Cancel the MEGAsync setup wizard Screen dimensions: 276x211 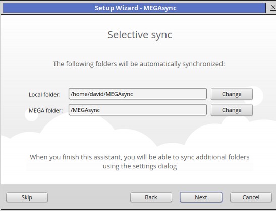pyautogui.click(x=251, y=197)
